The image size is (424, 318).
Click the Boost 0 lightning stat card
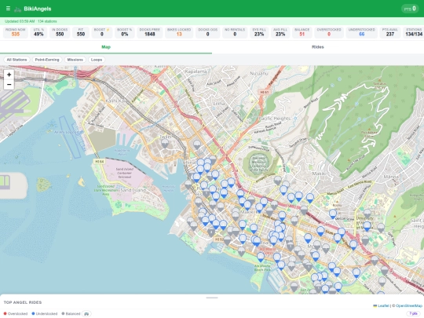(102, 32)
